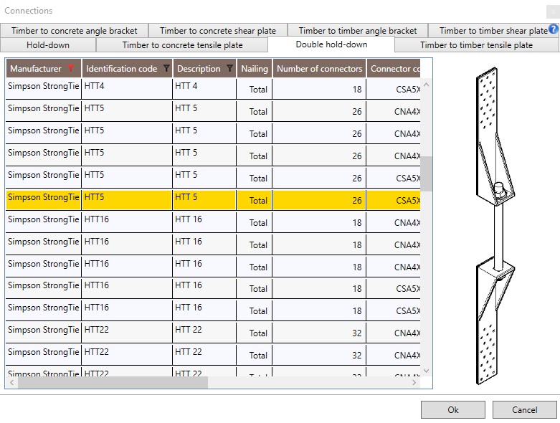Switch to Timber to timber shear plate tab
Screen dimensions: 560x423
(493, 31)
